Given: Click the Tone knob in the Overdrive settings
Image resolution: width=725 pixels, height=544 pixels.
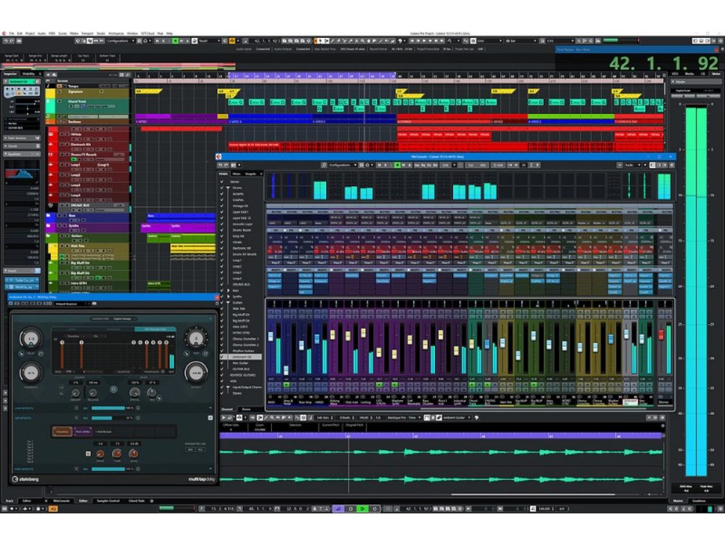Looking at the screenshot, I should coord(117,454).
